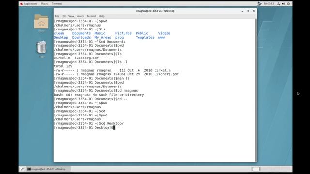This screenshot has width=310, height=174.
Task: Click 'liseberg.pdf' in the ls -l listing
Action: point(167,74)
